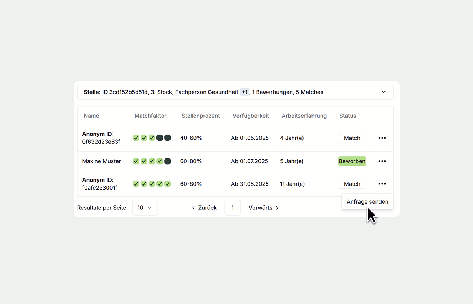This screenshot has width=473, height=304.
Task: Click the Arbeitserfahrung column header
Action: (304, 116)
